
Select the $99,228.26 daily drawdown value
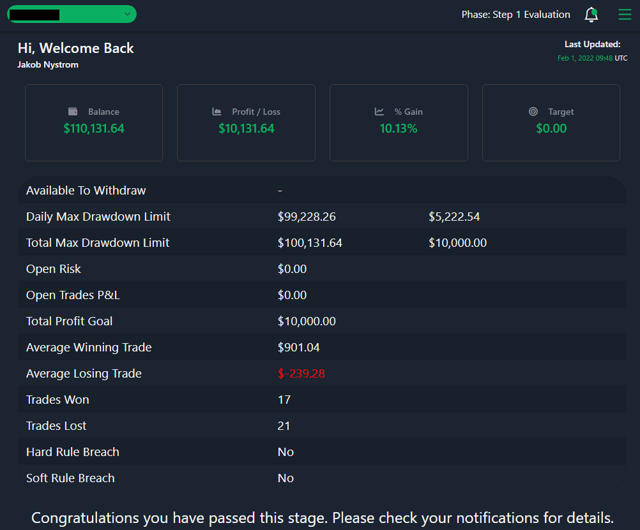pyautogui.click(x=307, y=216)
